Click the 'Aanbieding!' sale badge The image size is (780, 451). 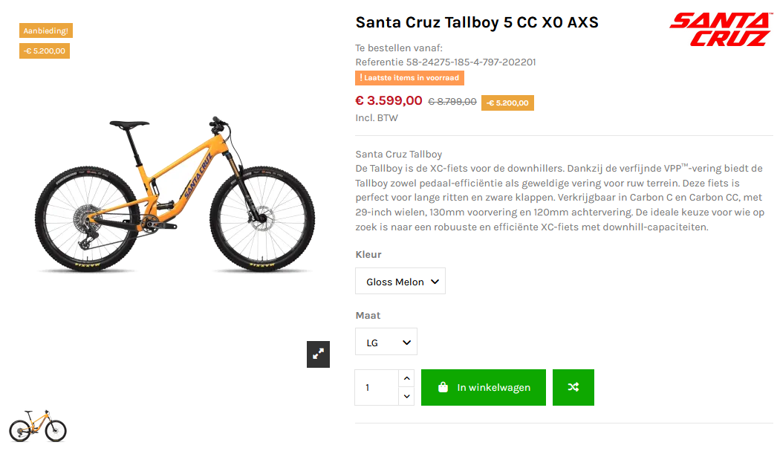46,31
